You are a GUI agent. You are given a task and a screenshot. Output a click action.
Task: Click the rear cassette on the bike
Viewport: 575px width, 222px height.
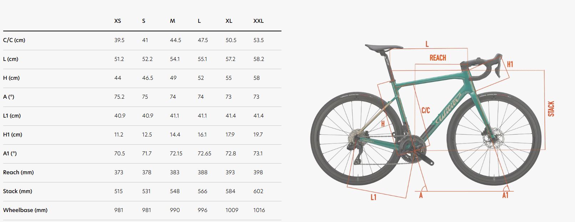tap(355, 138)
